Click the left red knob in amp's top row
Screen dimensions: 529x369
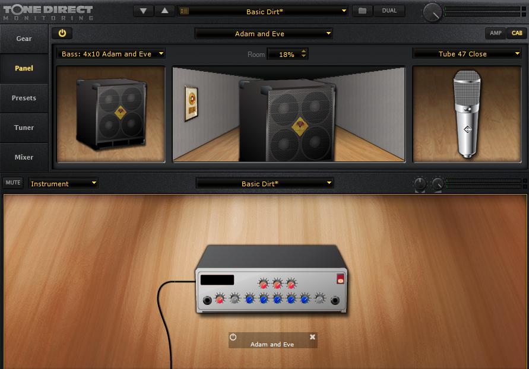(x=264, y=284)
